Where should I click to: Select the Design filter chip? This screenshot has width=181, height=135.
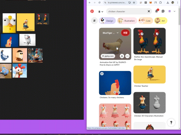108,21
